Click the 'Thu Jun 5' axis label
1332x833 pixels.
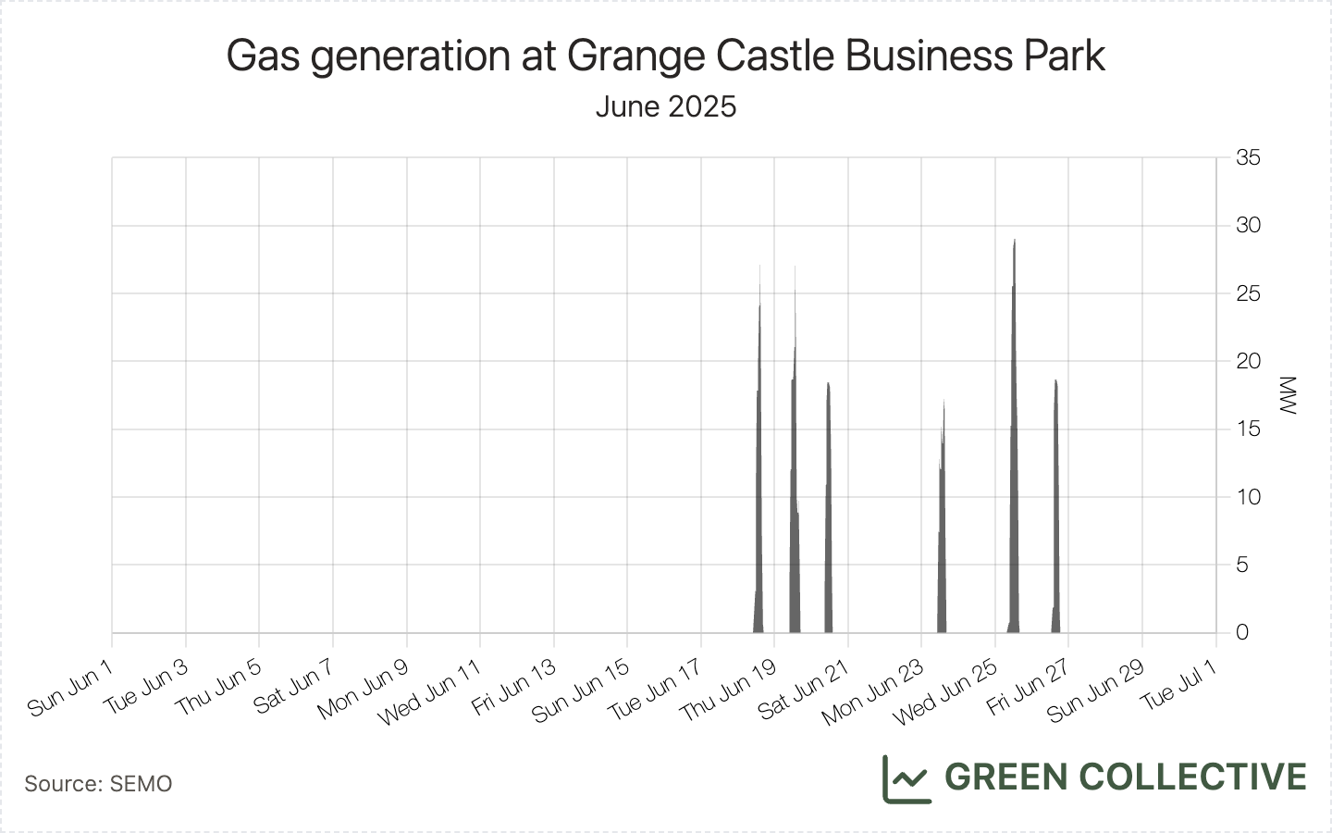tap(218, 686)
